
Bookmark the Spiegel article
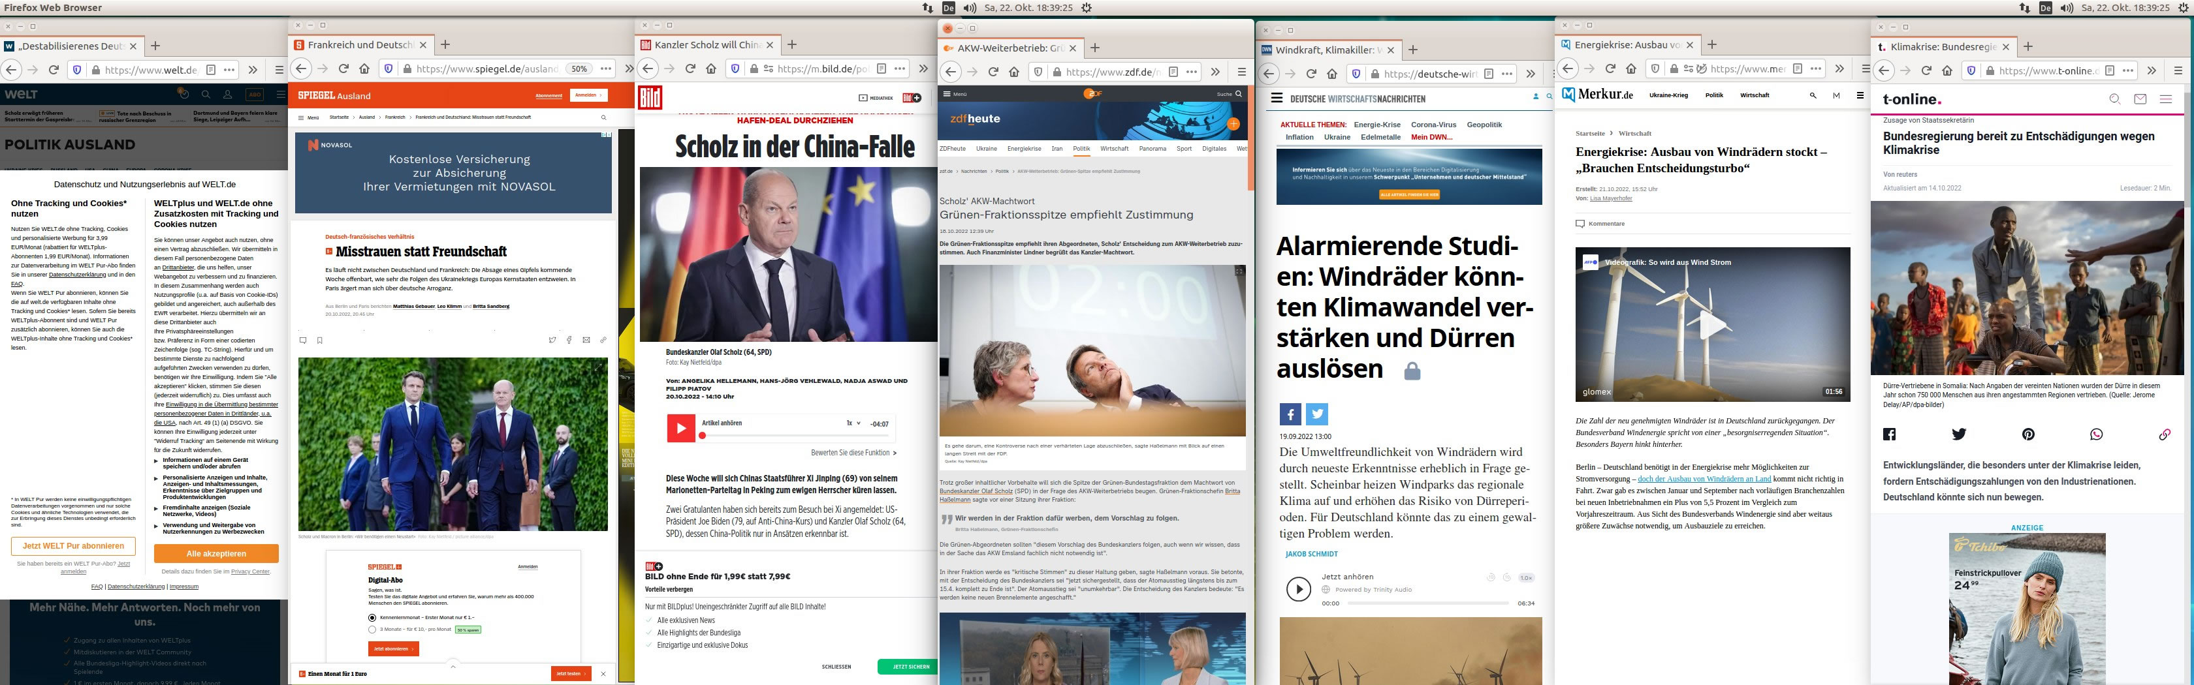coord(319,341)
